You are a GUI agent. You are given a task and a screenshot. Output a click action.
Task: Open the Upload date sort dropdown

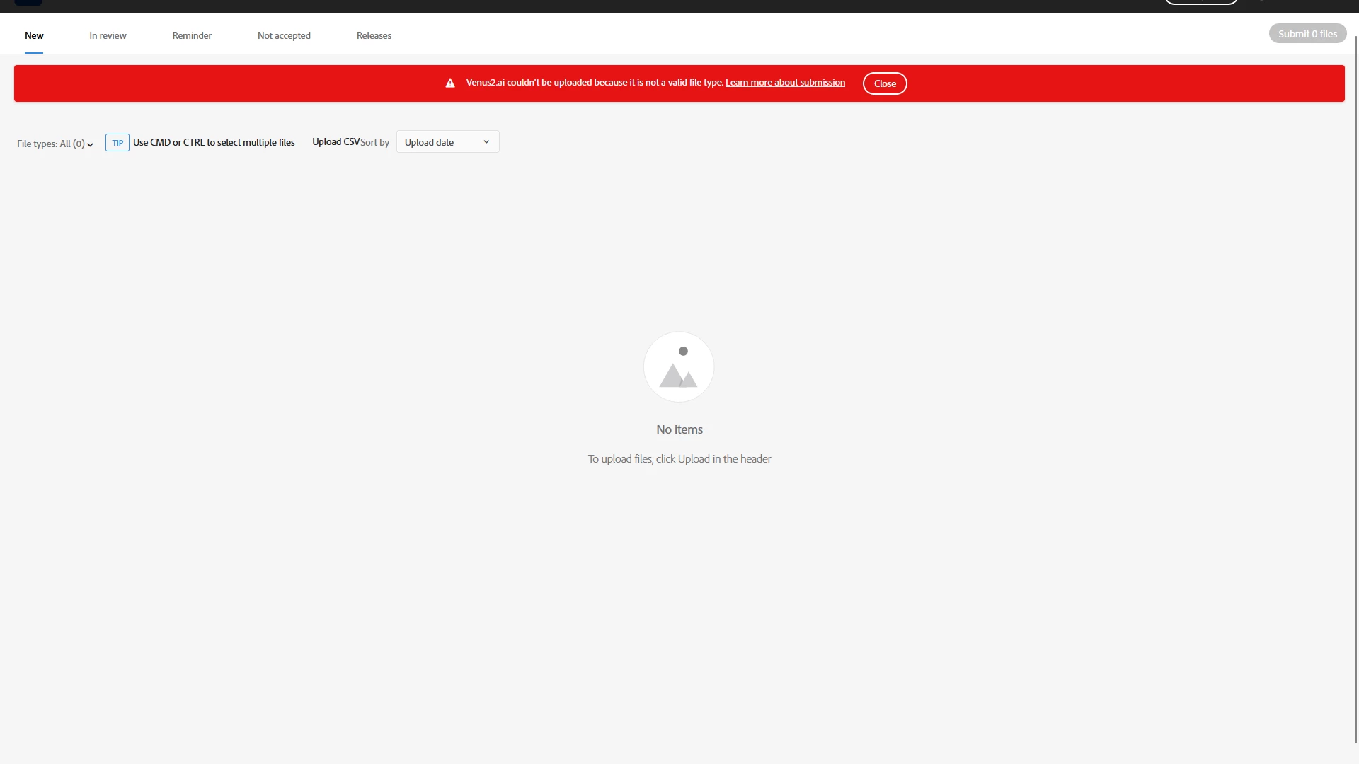[447, 142]
